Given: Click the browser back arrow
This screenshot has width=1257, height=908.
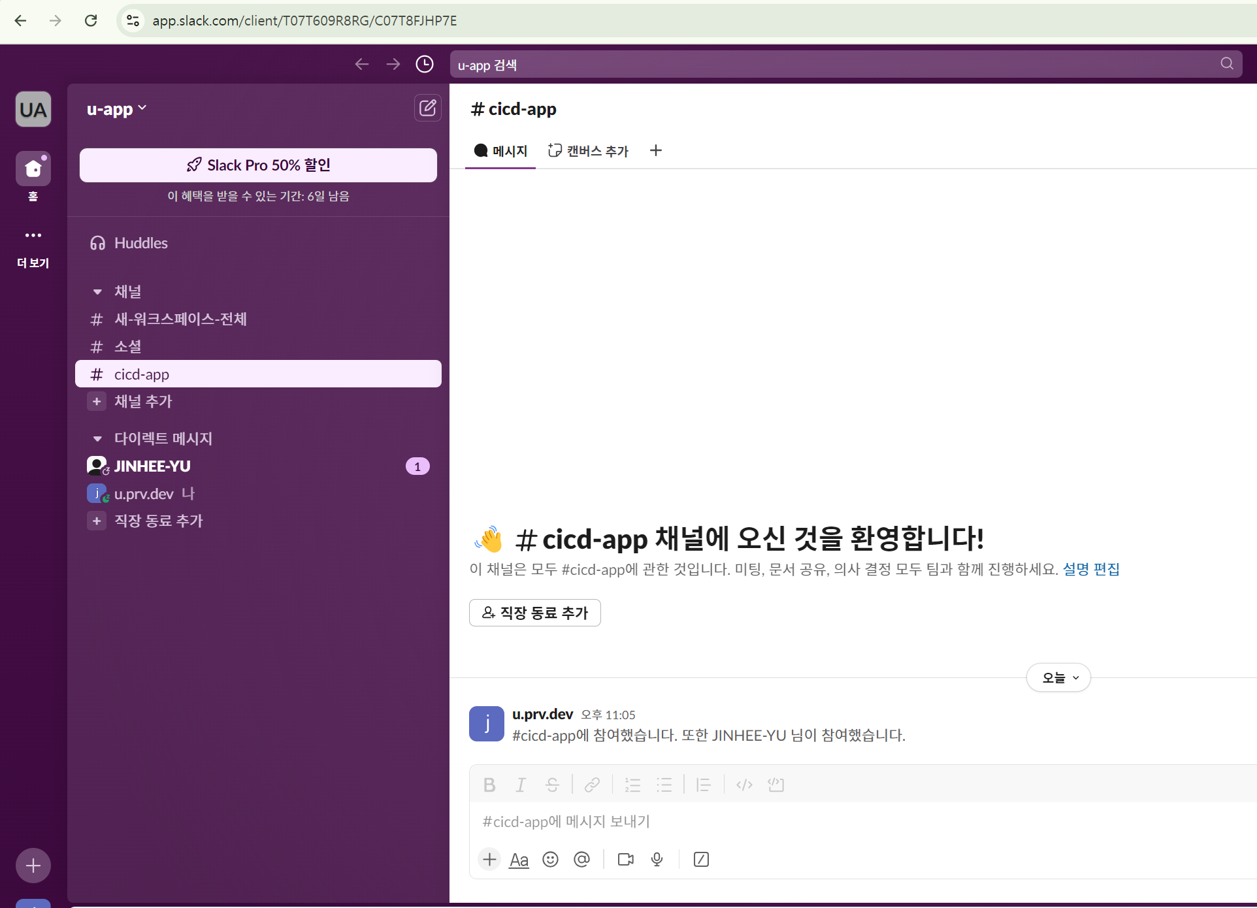Looking at the screenshot, I should point(20,21).
